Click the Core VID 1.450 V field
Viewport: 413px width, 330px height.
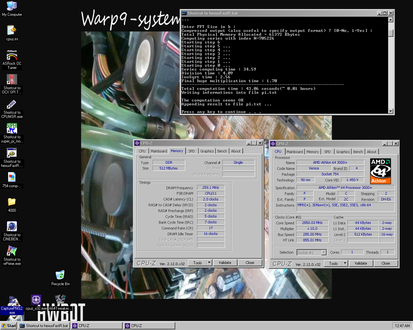click(x=352, y=180)
